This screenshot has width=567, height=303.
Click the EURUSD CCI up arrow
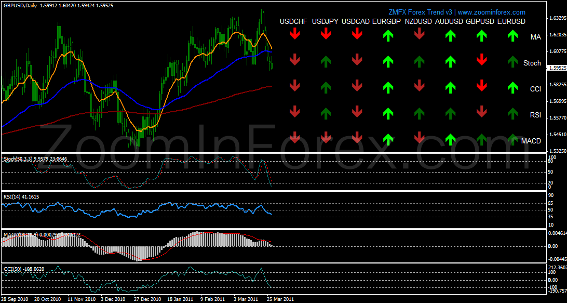click(x=512, y=87)
